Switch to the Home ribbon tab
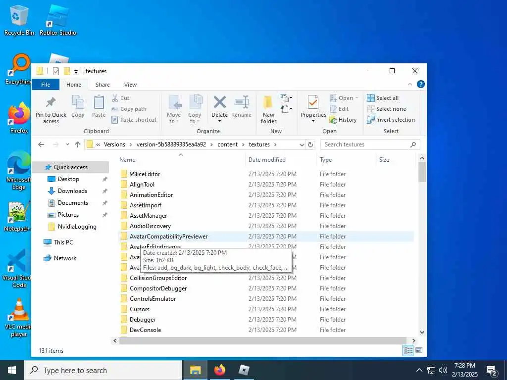507x380 pixels. [74, 85]
